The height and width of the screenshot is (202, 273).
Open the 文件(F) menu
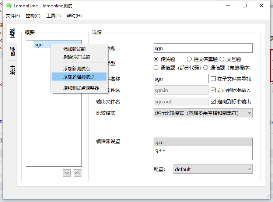click(13, 16)
